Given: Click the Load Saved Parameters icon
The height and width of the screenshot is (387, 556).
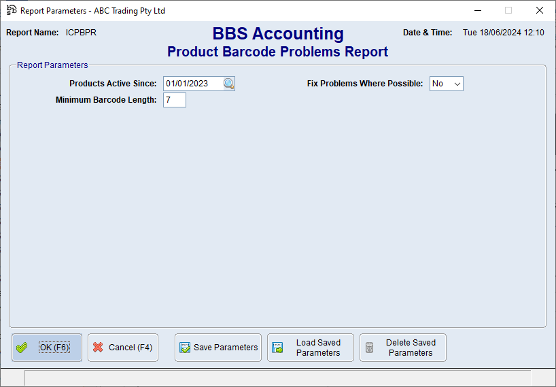Looking at the screenshot, I should click(x=277, y=348).
